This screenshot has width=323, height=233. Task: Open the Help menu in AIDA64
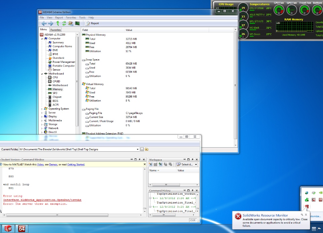(91, 17)
